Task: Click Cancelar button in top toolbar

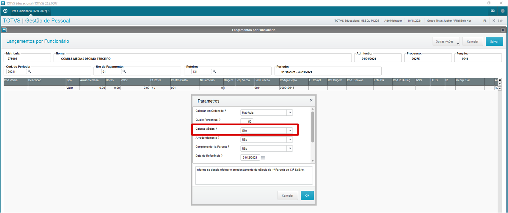Action: (473, 42)
